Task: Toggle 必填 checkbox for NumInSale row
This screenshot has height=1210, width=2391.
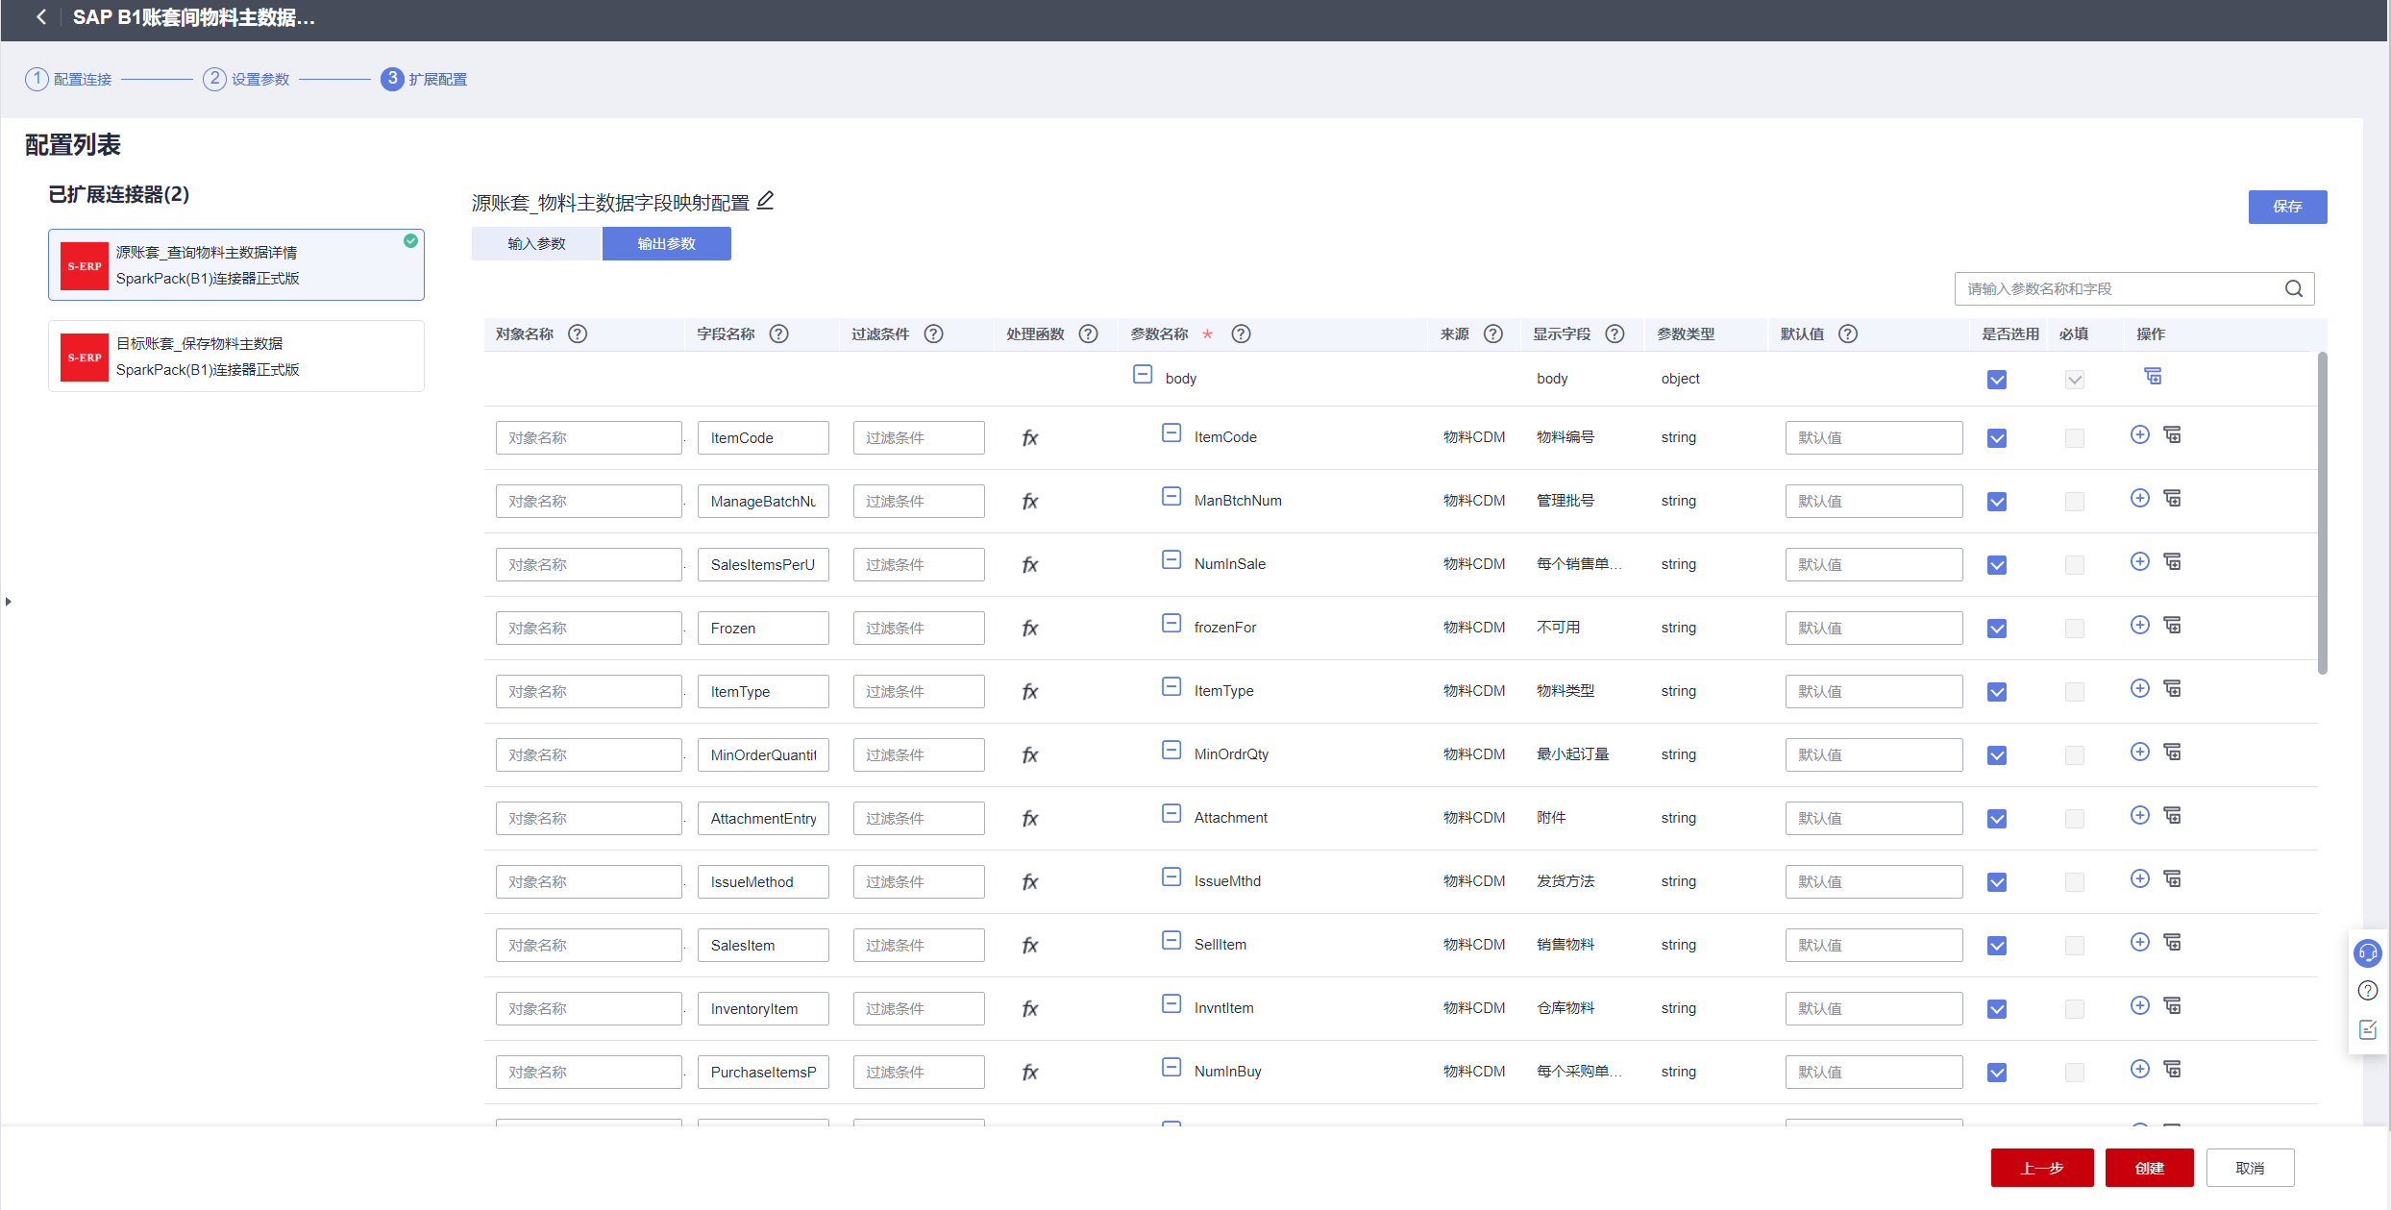Action: 2074,565
